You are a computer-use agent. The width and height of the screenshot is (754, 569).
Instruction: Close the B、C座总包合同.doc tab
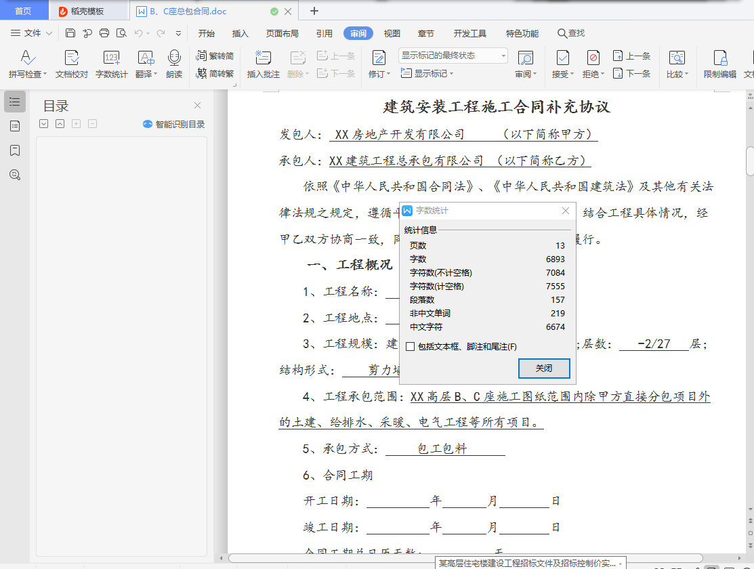tap(288, 11)
